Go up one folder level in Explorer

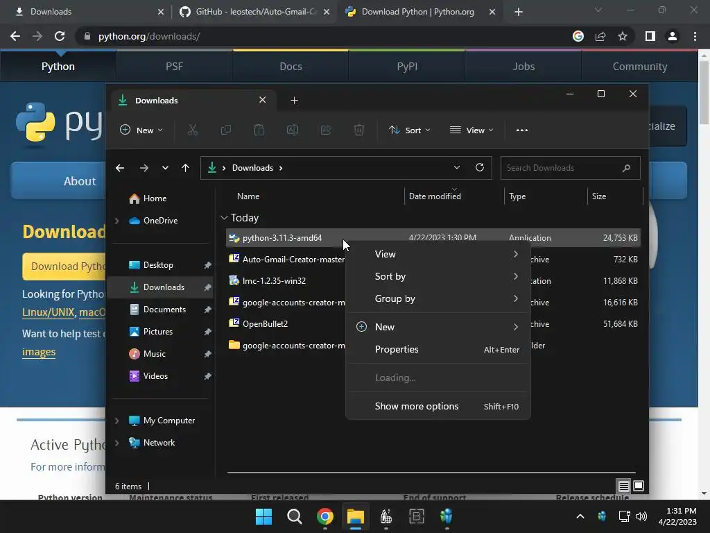click(185, 168)
